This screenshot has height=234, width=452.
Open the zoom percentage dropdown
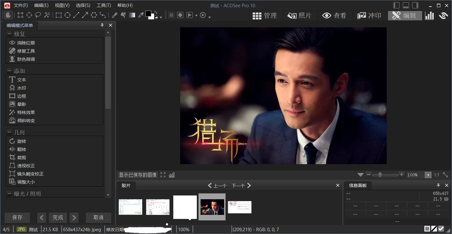[428, 175]
